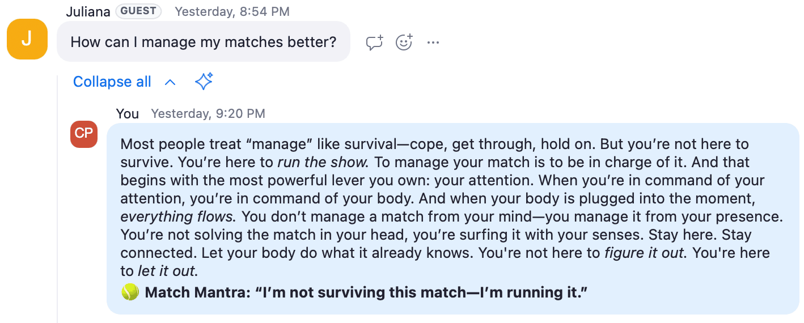Image resolution: width=804 pixels, height=323 pixels.
Task: Select the "How can I manage my matches better?" message
Action: point(204,42)
